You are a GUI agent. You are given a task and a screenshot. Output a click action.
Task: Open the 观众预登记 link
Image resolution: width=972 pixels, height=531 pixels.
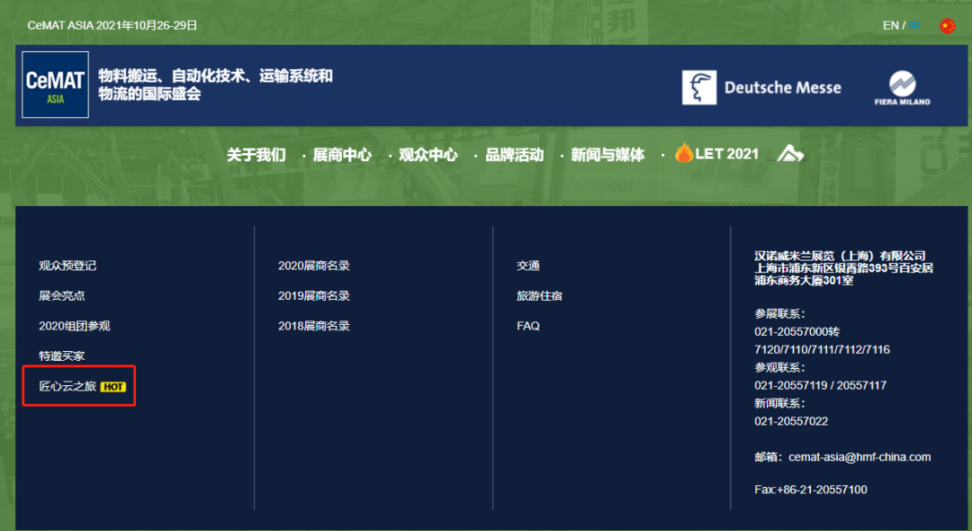[67, 266]
